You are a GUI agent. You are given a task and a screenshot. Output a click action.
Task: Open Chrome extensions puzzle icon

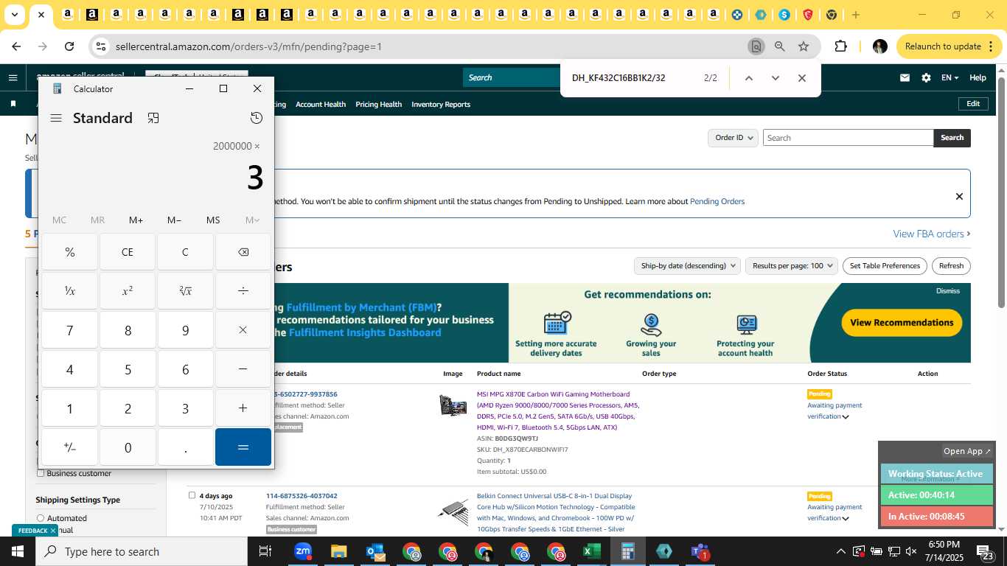coord(840,46)
